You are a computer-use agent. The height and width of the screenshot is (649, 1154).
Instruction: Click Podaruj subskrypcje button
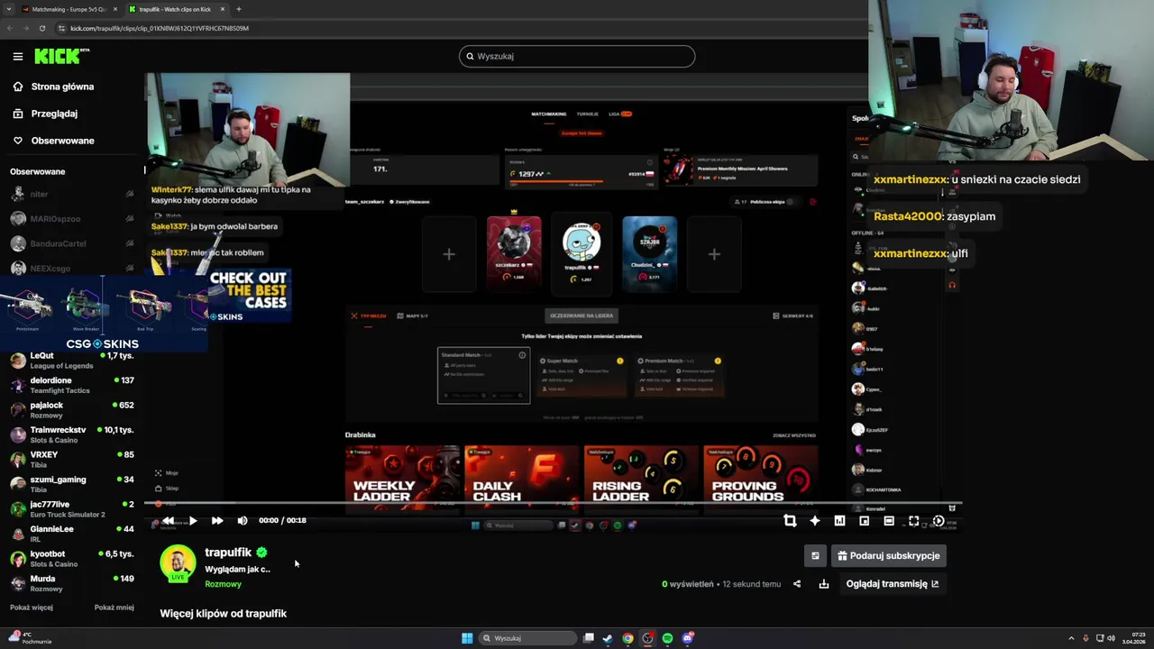click(x=889, y=556)
